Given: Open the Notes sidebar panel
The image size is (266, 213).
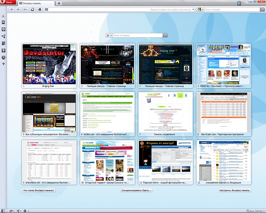Looking at the screenshot, I should pyautogui.click(x=3, y=44).
